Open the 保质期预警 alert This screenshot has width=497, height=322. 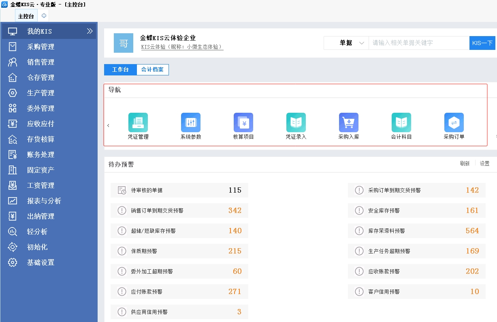tap(179, 251)
